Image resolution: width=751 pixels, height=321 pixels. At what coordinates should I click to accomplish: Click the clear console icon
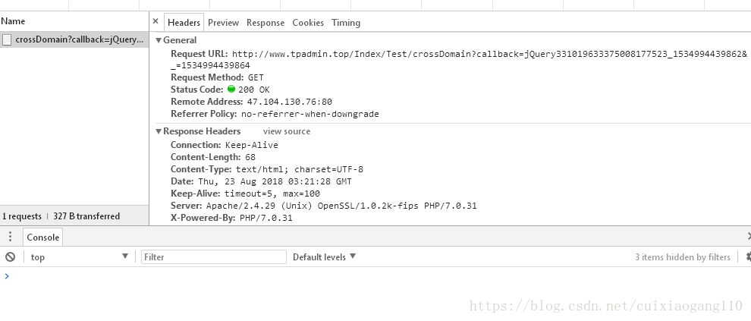[10, 257]
